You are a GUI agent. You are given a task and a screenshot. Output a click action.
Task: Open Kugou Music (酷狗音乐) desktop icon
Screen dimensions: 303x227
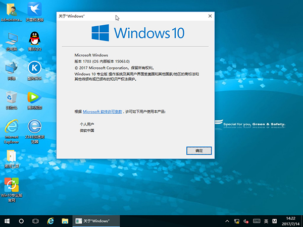point(34,68)
